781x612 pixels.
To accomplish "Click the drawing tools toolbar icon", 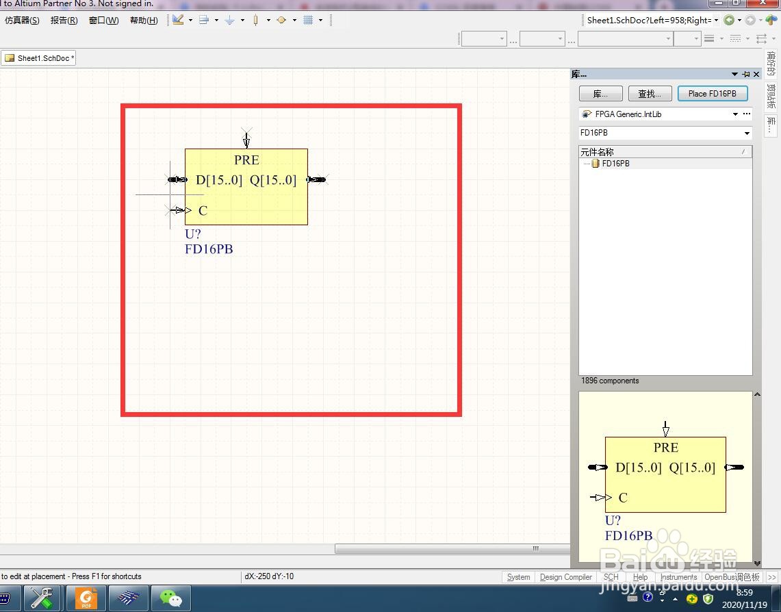I will [179, 20].
